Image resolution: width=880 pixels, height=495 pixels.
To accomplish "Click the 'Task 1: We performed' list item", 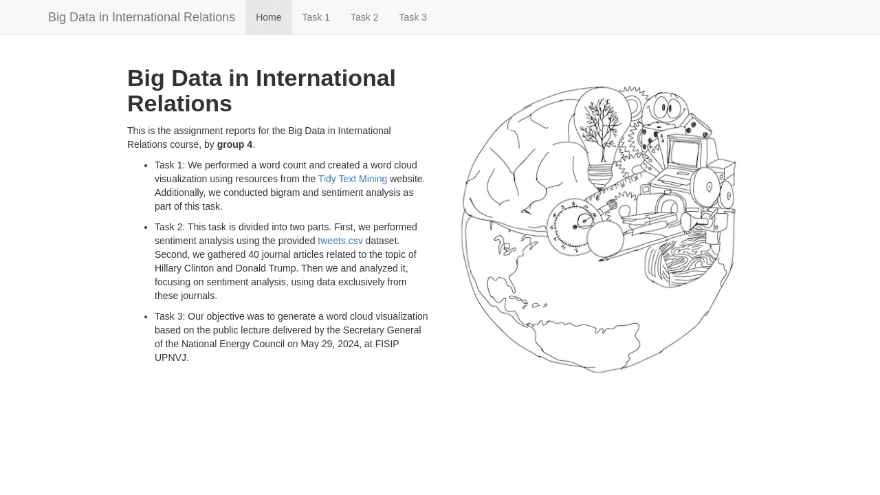I will pyautogui.click(x=291, y=186).
